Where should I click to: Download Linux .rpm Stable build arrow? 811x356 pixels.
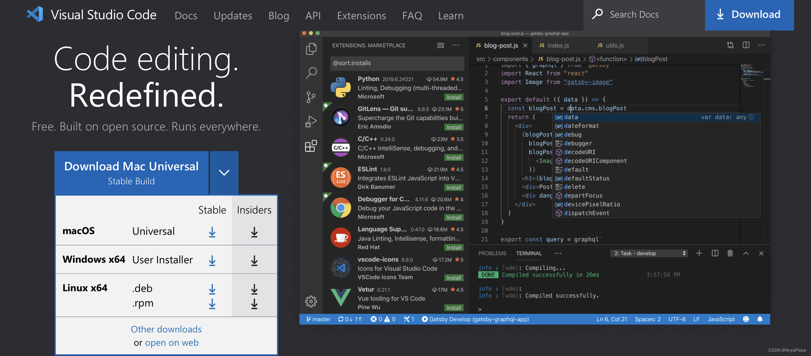tap(212, 304)
